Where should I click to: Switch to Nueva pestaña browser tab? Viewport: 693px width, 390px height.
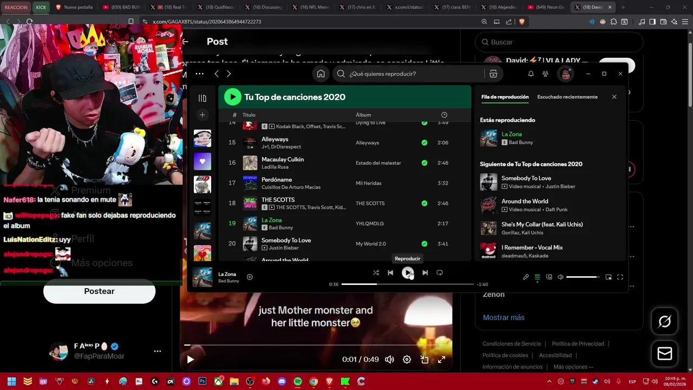75,8
